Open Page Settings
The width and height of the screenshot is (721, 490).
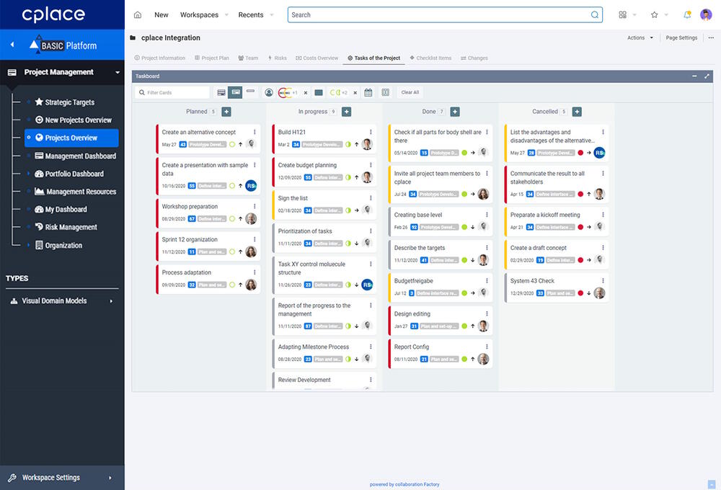[681, 37]
